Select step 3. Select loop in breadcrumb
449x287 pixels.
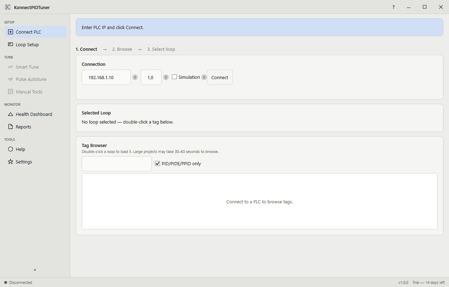pos(161,49)
